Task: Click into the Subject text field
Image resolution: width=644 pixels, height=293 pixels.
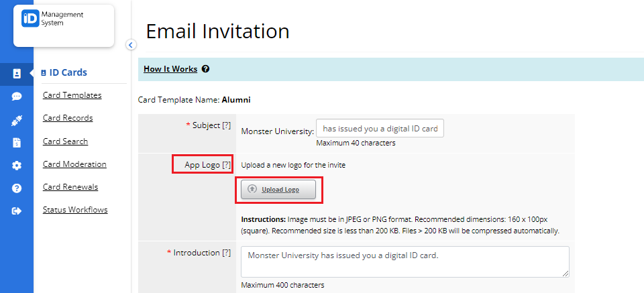Action: click(x=380, y=129)
